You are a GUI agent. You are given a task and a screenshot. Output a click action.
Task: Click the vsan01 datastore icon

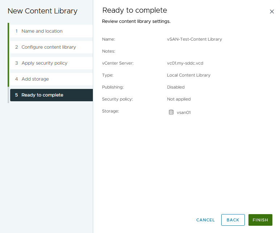tap(171, 112)
